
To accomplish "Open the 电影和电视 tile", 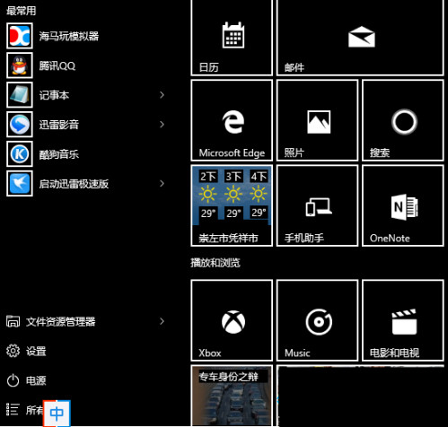I will [x=403, y=320].
